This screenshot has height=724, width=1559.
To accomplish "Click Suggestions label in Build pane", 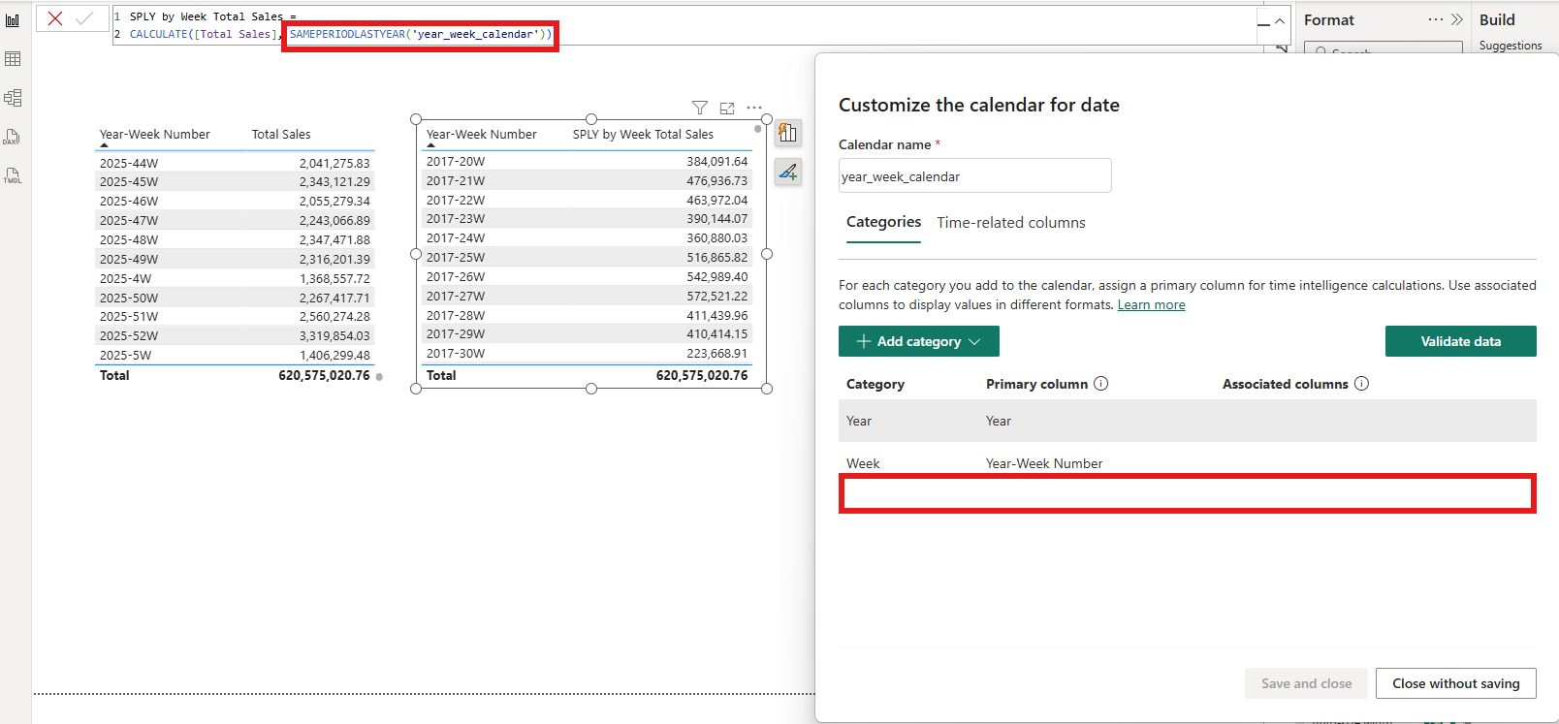I will pos(1511,46).
